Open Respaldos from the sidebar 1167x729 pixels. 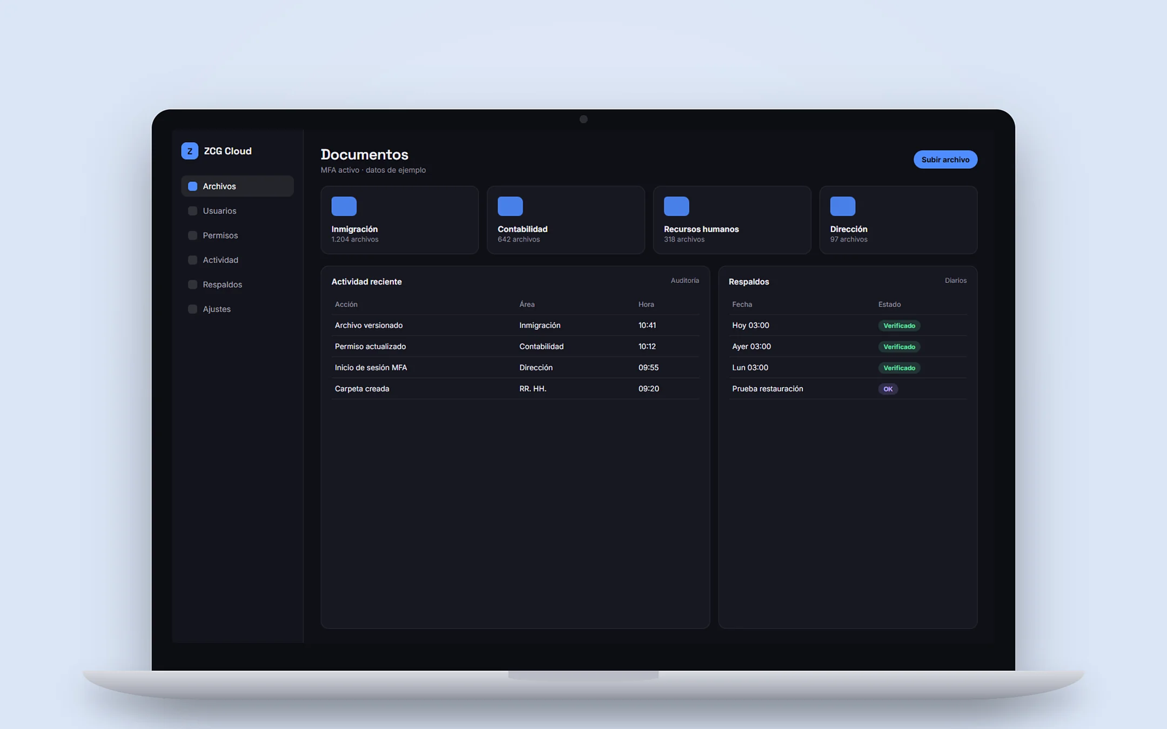pyautogui.click(x=237, y=285)
